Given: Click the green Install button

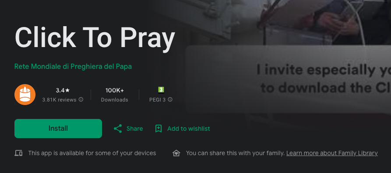Looking at the screenshot, I should point(58,128).
